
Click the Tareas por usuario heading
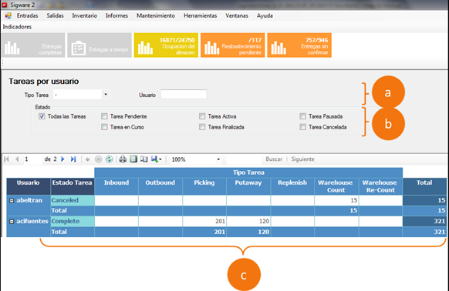click(43, 81)
